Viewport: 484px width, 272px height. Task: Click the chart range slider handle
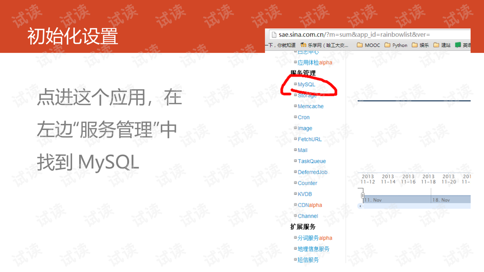[x=362, y=195]
